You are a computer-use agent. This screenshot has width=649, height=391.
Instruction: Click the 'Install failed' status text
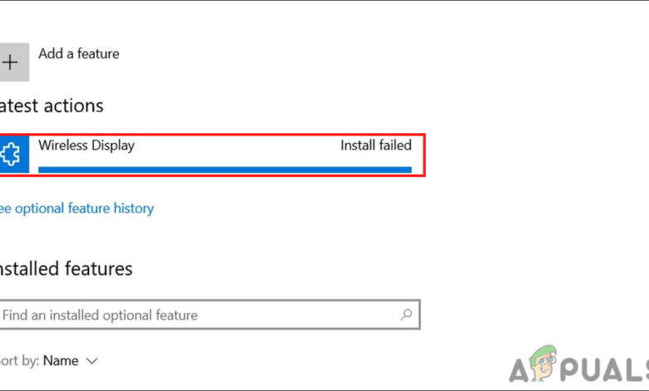point(376,146)
